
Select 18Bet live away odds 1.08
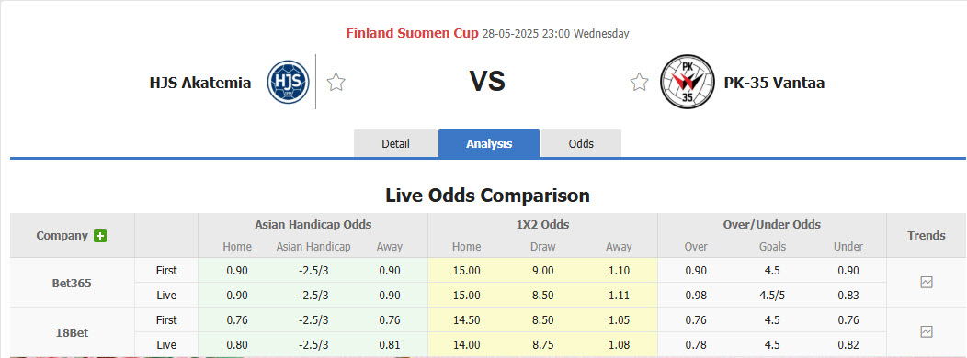pos(620,344)
